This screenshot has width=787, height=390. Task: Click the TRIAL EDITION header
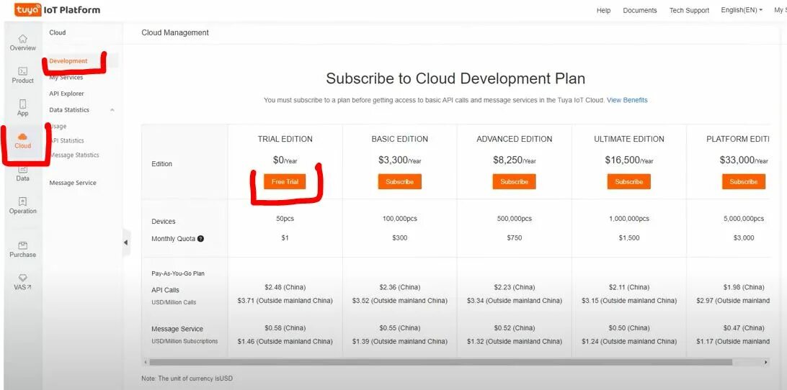tap(285, 139)
